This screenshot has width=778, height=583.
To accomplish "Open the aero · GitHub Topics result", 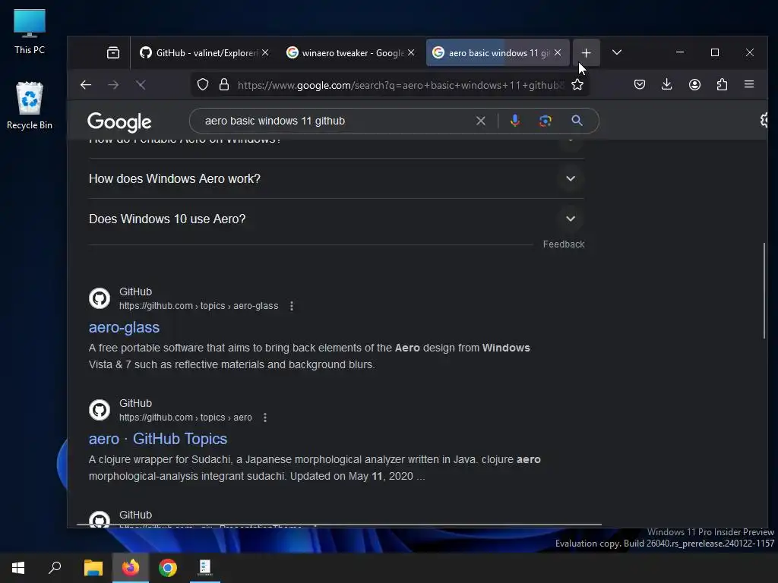I will (158, 439).
